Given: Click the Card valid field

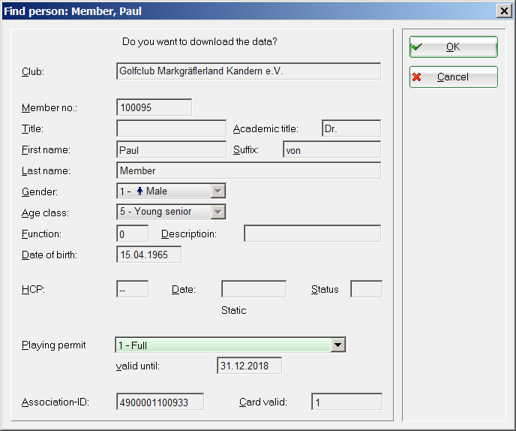Looking at the screenshot, I should pyautogui.click(x=346, y=402).
